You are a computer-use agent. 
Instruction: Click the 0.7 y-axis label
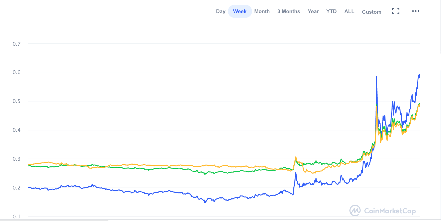pyautogui.click(x=17, y=44)
